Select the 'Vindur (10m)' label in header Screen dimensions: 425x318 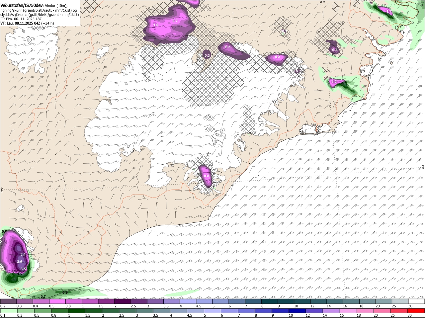[56, 6]
